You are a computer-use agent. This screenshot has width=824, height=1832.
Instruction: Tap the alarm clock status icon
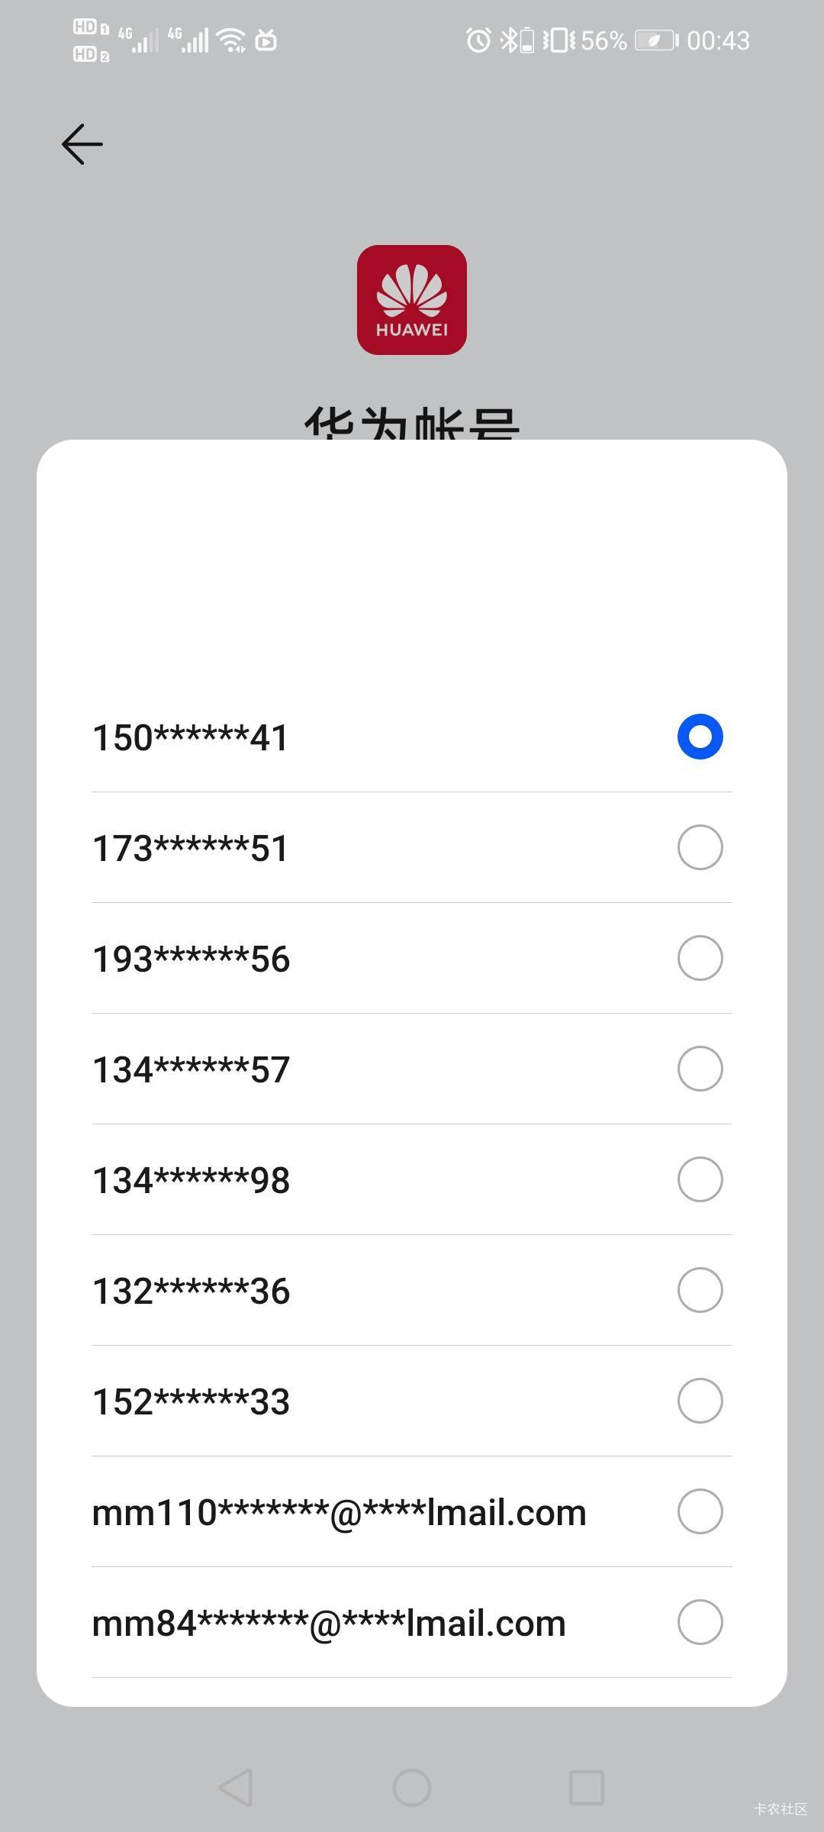(x=478, y=40)
